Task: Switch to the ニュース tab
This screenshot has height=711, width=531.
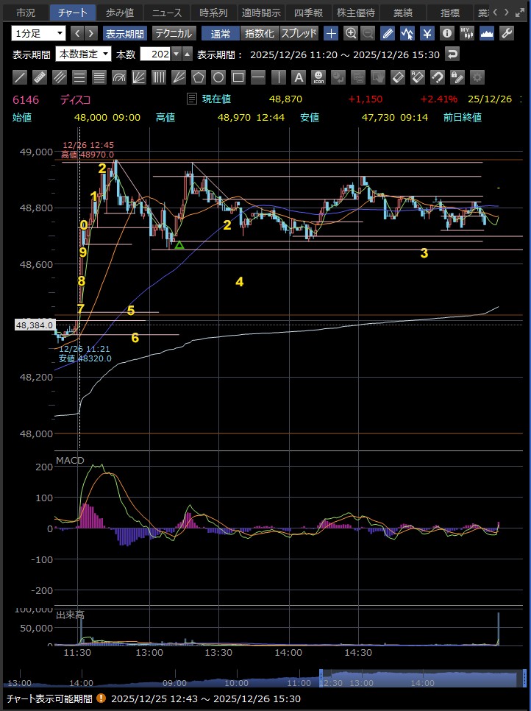Action: click(165, 13)
